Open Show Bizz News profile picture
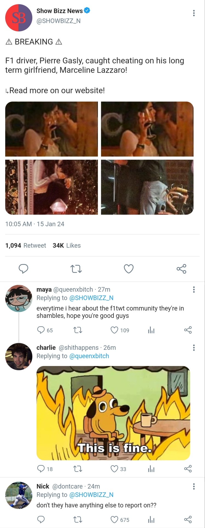 pos(19,18)
